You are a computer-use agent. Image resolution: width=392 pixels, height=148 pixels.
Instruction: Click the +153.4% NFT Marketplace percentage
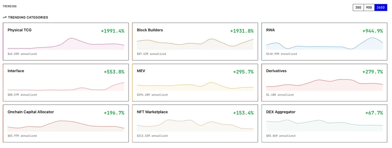tap(243, 113)
